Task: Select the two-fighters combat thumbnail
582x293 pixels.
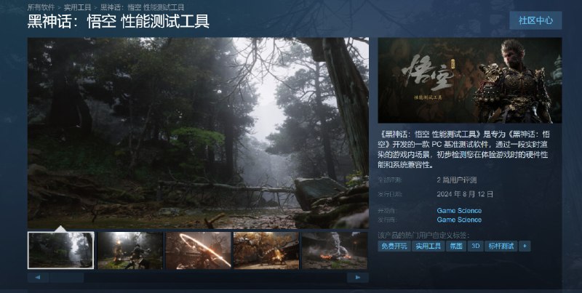Action: click(130, 250)
